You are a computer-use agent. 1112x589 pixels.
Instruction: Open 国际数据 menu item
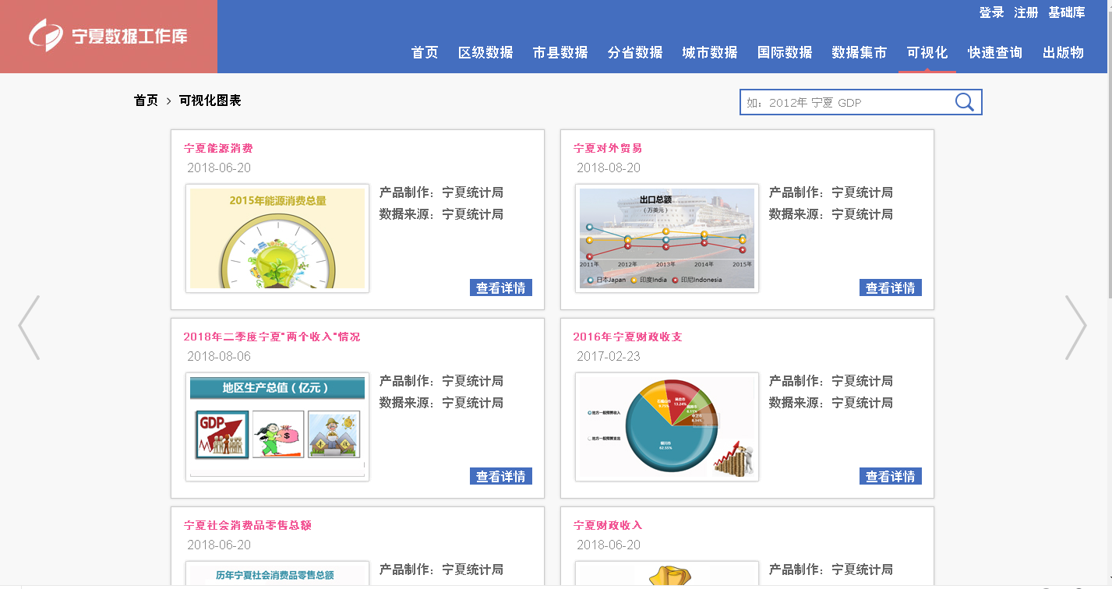785,52
